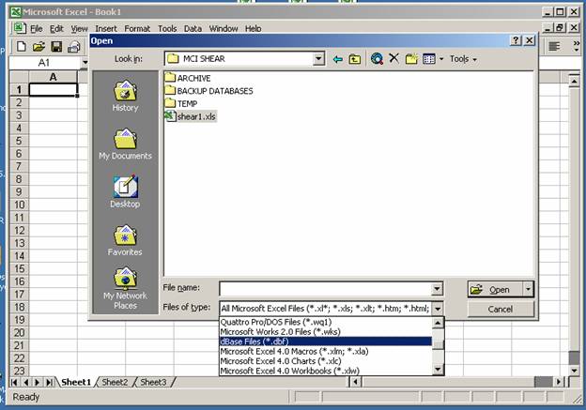Viewport: 586px width, 410px height.
Task: Create new folder icon in Open dialog
Action: 411,58
